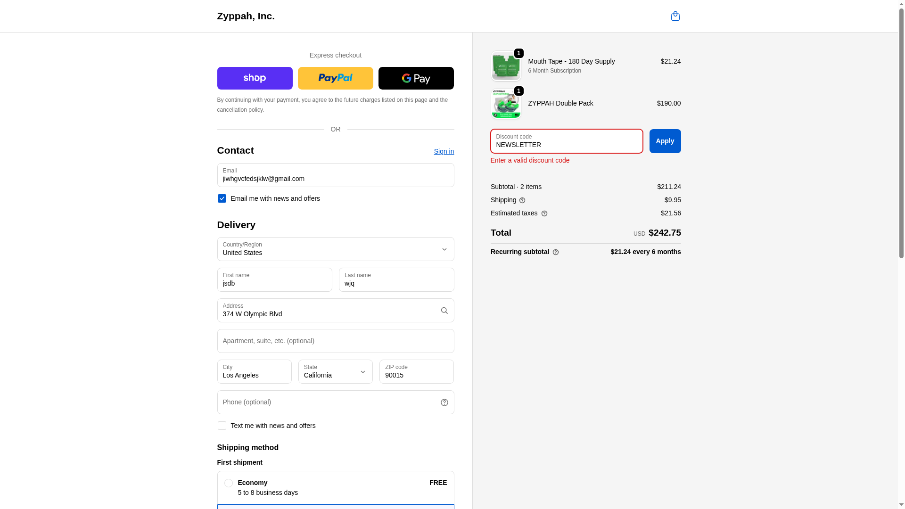The image size is (905, 509).
Task: Select the Economy shipping radio button
Action: coord(228,483)
